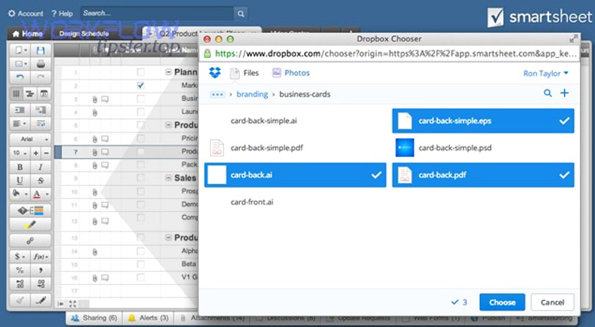This screenshot has width=595, height=327.
Task: Open the f(x) functions dropdown
Action: click(40, 256)
